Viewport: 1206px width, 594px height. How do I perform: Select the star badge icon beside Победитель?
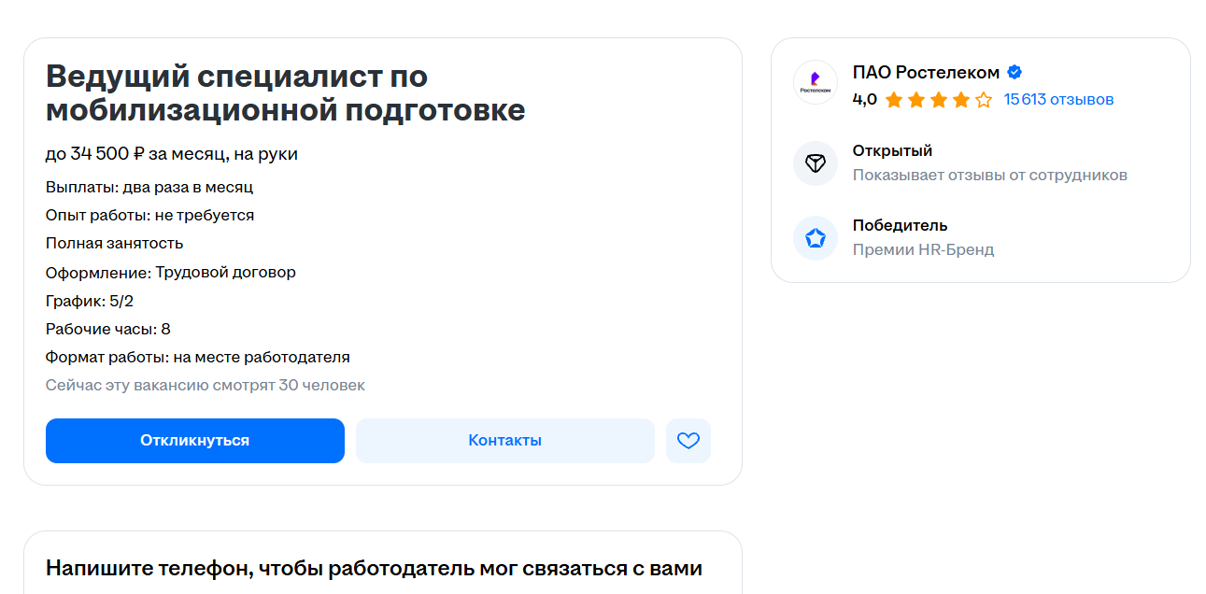[816, 238]
